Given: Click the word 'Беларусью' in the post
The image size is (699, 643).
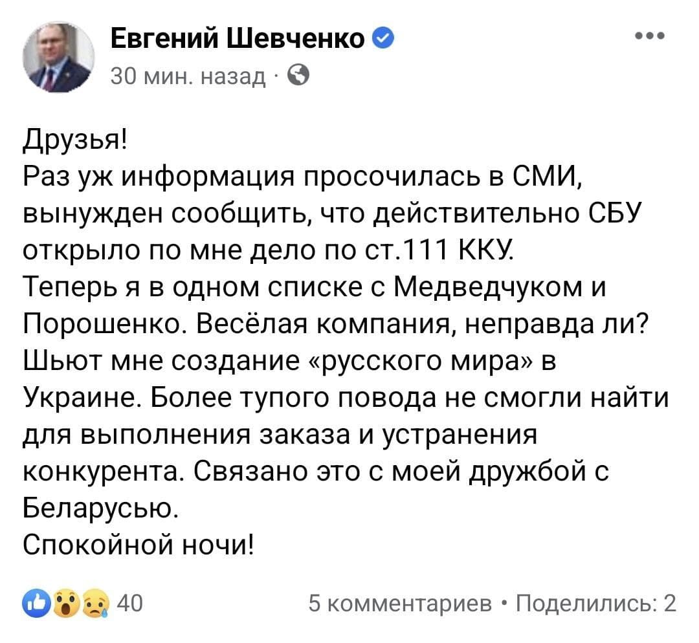Looking at the screenshot, I should (x=100, y=507).
